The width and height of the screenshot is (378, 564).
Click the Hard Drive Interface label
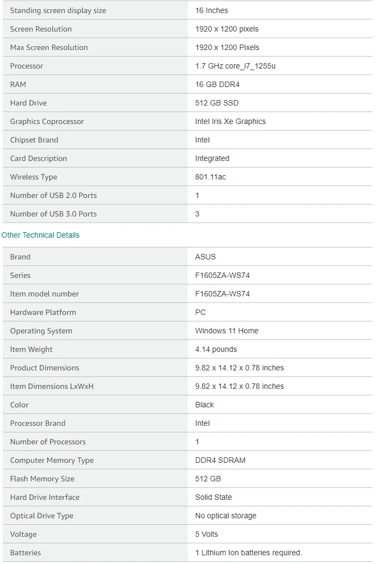pyautogui.click(x=45, y=497)
